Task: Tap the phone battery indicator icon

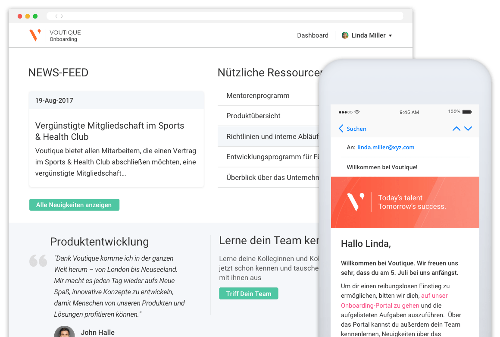Action: pyautogui.click(x=467, y=112)
